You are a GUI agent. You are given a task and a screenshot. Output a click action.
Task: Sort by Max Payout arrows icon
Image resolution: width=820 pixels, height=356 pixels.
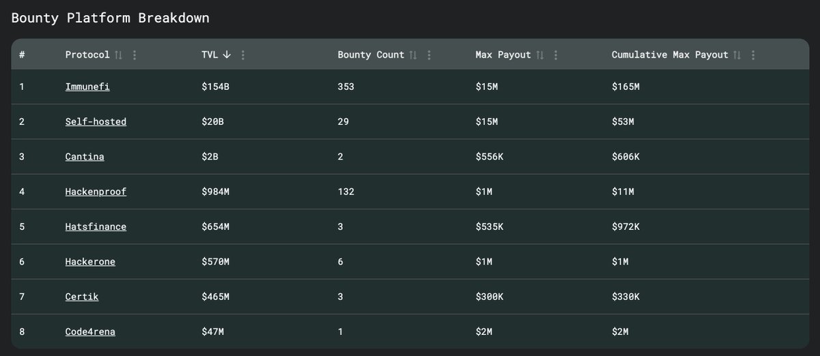[539, 55]
